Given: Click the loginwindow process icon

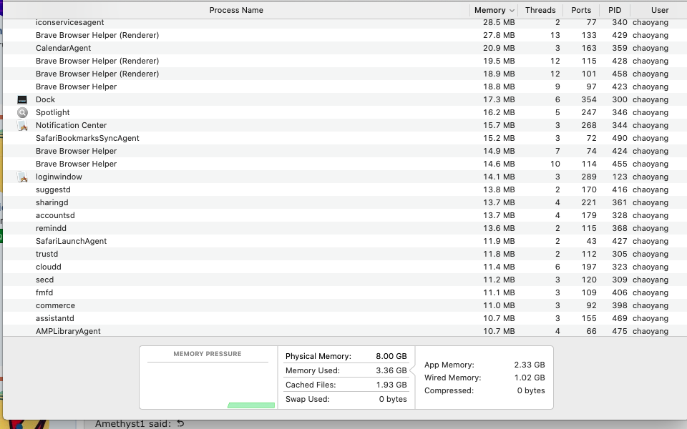Looking at the screenshot, I should point(22,177).
